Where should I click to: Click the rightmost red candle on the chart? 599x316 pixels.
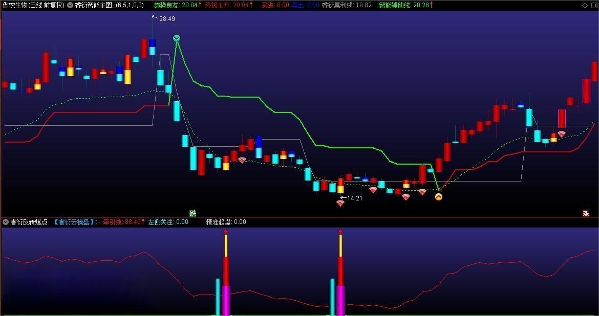click(595, 72)
